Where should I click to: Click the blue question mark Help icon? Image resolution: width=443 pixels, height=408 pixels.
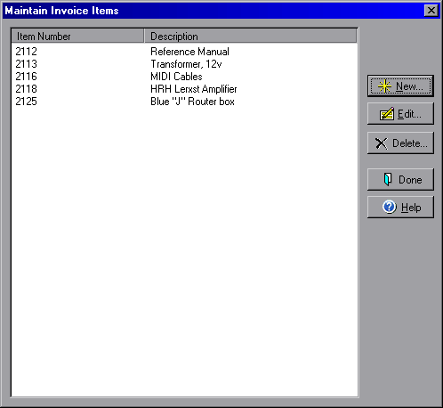[390, 207]
